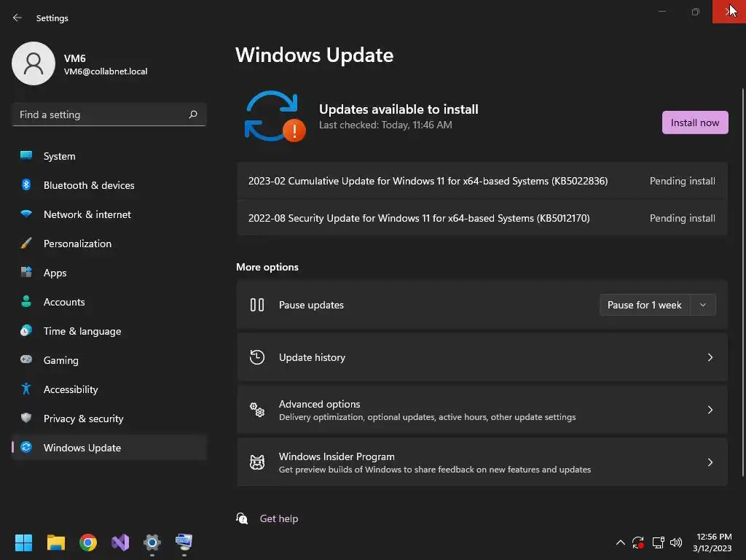746x560 pixels.
Task: Click the Windows Update sync icon in sidebar
Action: (x=26, y=447)
